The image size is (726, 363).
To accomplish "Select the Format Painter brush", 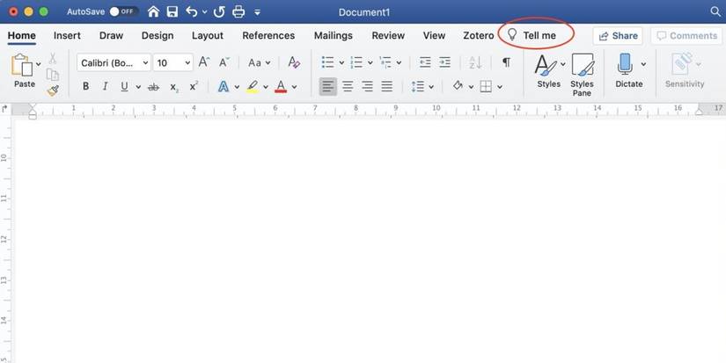I will [53, 91].
